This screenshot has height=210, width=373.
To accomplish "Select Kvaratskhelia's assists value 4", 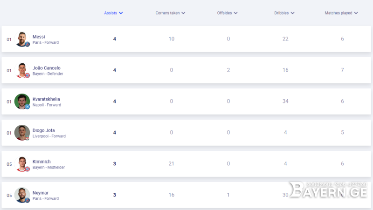I will click(114, 102).
